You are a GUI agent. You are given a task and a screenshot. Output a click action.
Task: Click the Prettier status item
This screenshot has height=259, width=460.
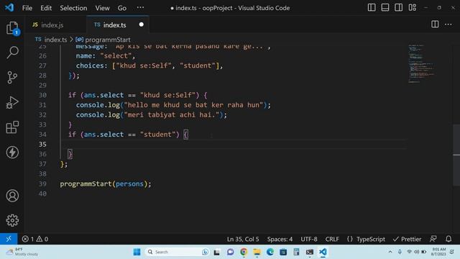tap(407, 239)
